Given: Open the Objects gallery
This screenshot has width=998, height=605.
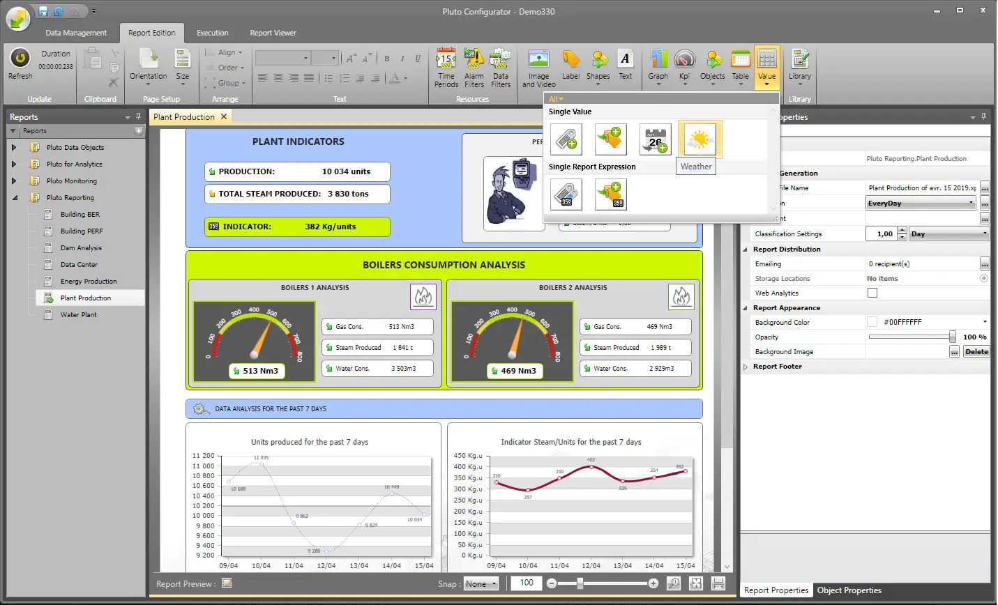Looking at the screenshot, I should click(x=713, y=68).
